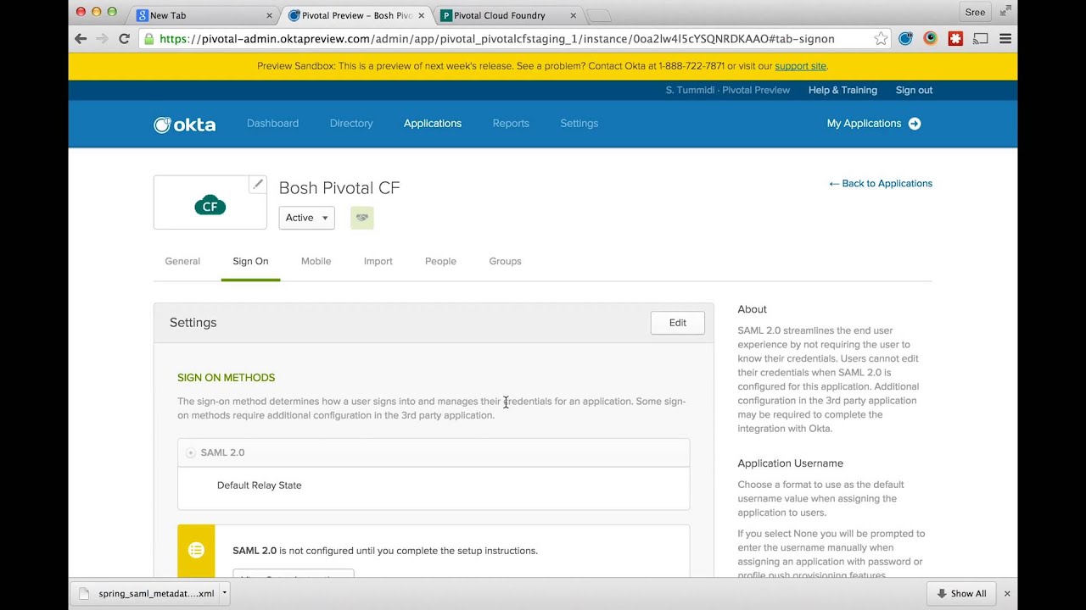Viewport: 1086px width, 610px height.
Task: Switch to the Import tab
Action: 378,261
